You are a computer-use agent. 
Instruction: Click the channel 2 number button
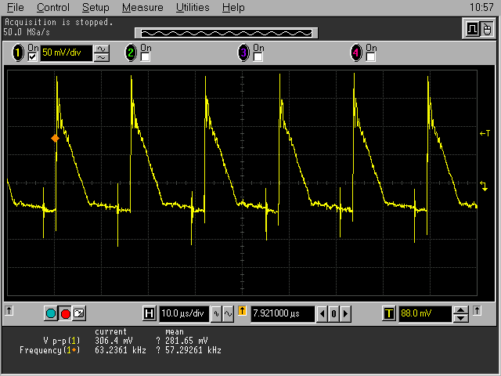pyautogui.click(x=131, y=53)
